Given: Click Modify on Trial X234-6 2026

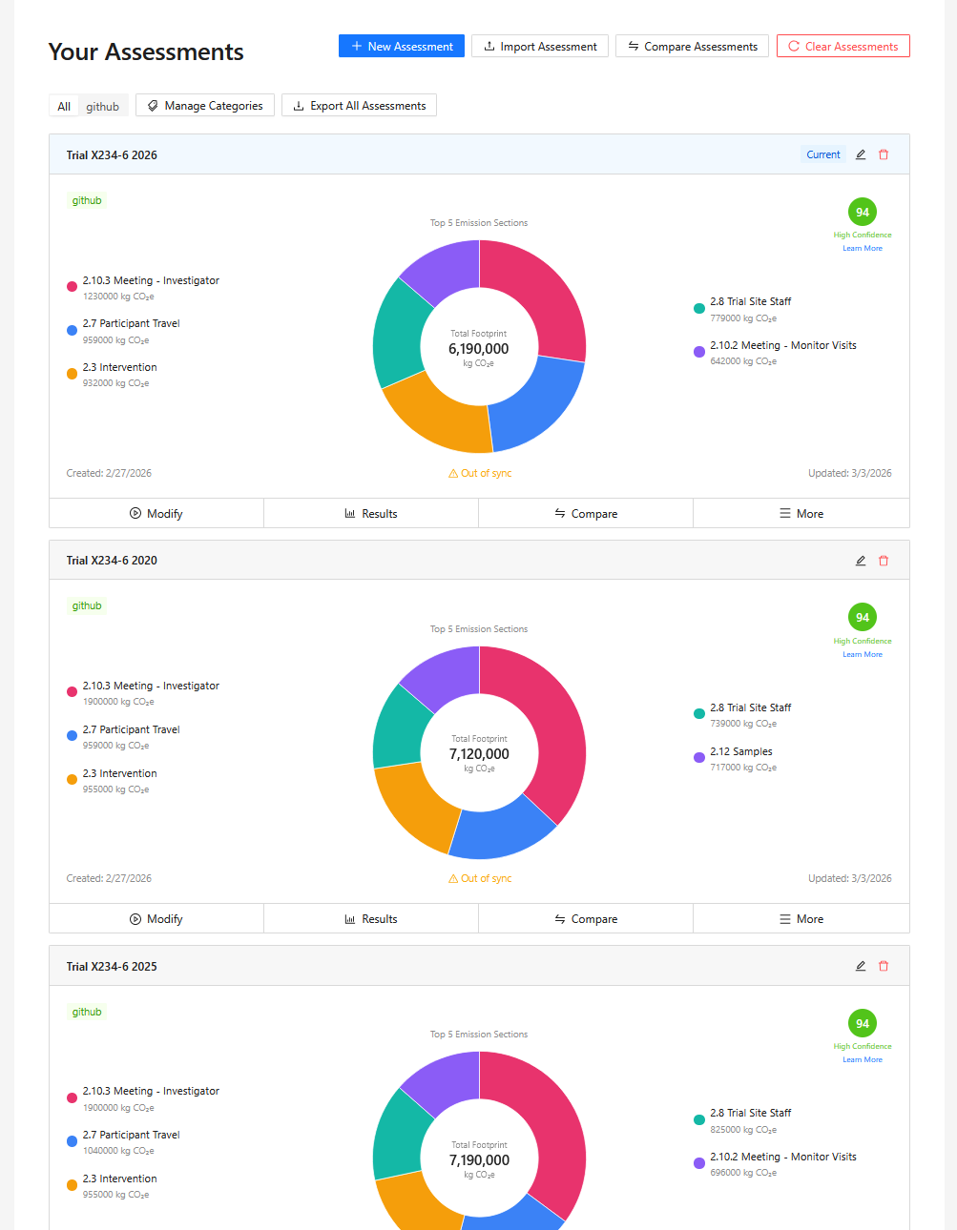Looking at the screenshot, I should 156,513.
